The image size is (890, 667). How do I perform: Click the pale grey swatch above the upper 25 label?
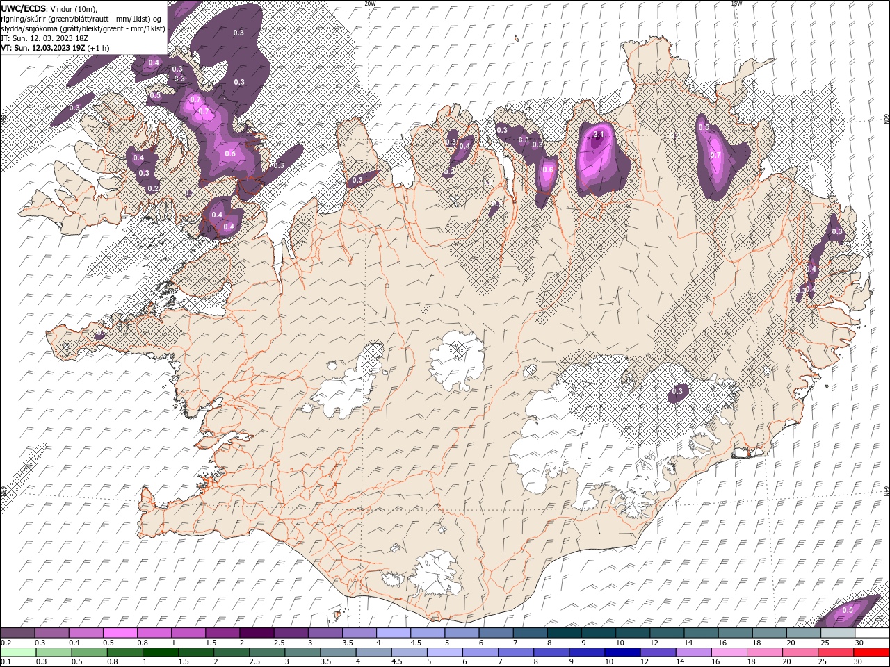(x=837, y=633)
